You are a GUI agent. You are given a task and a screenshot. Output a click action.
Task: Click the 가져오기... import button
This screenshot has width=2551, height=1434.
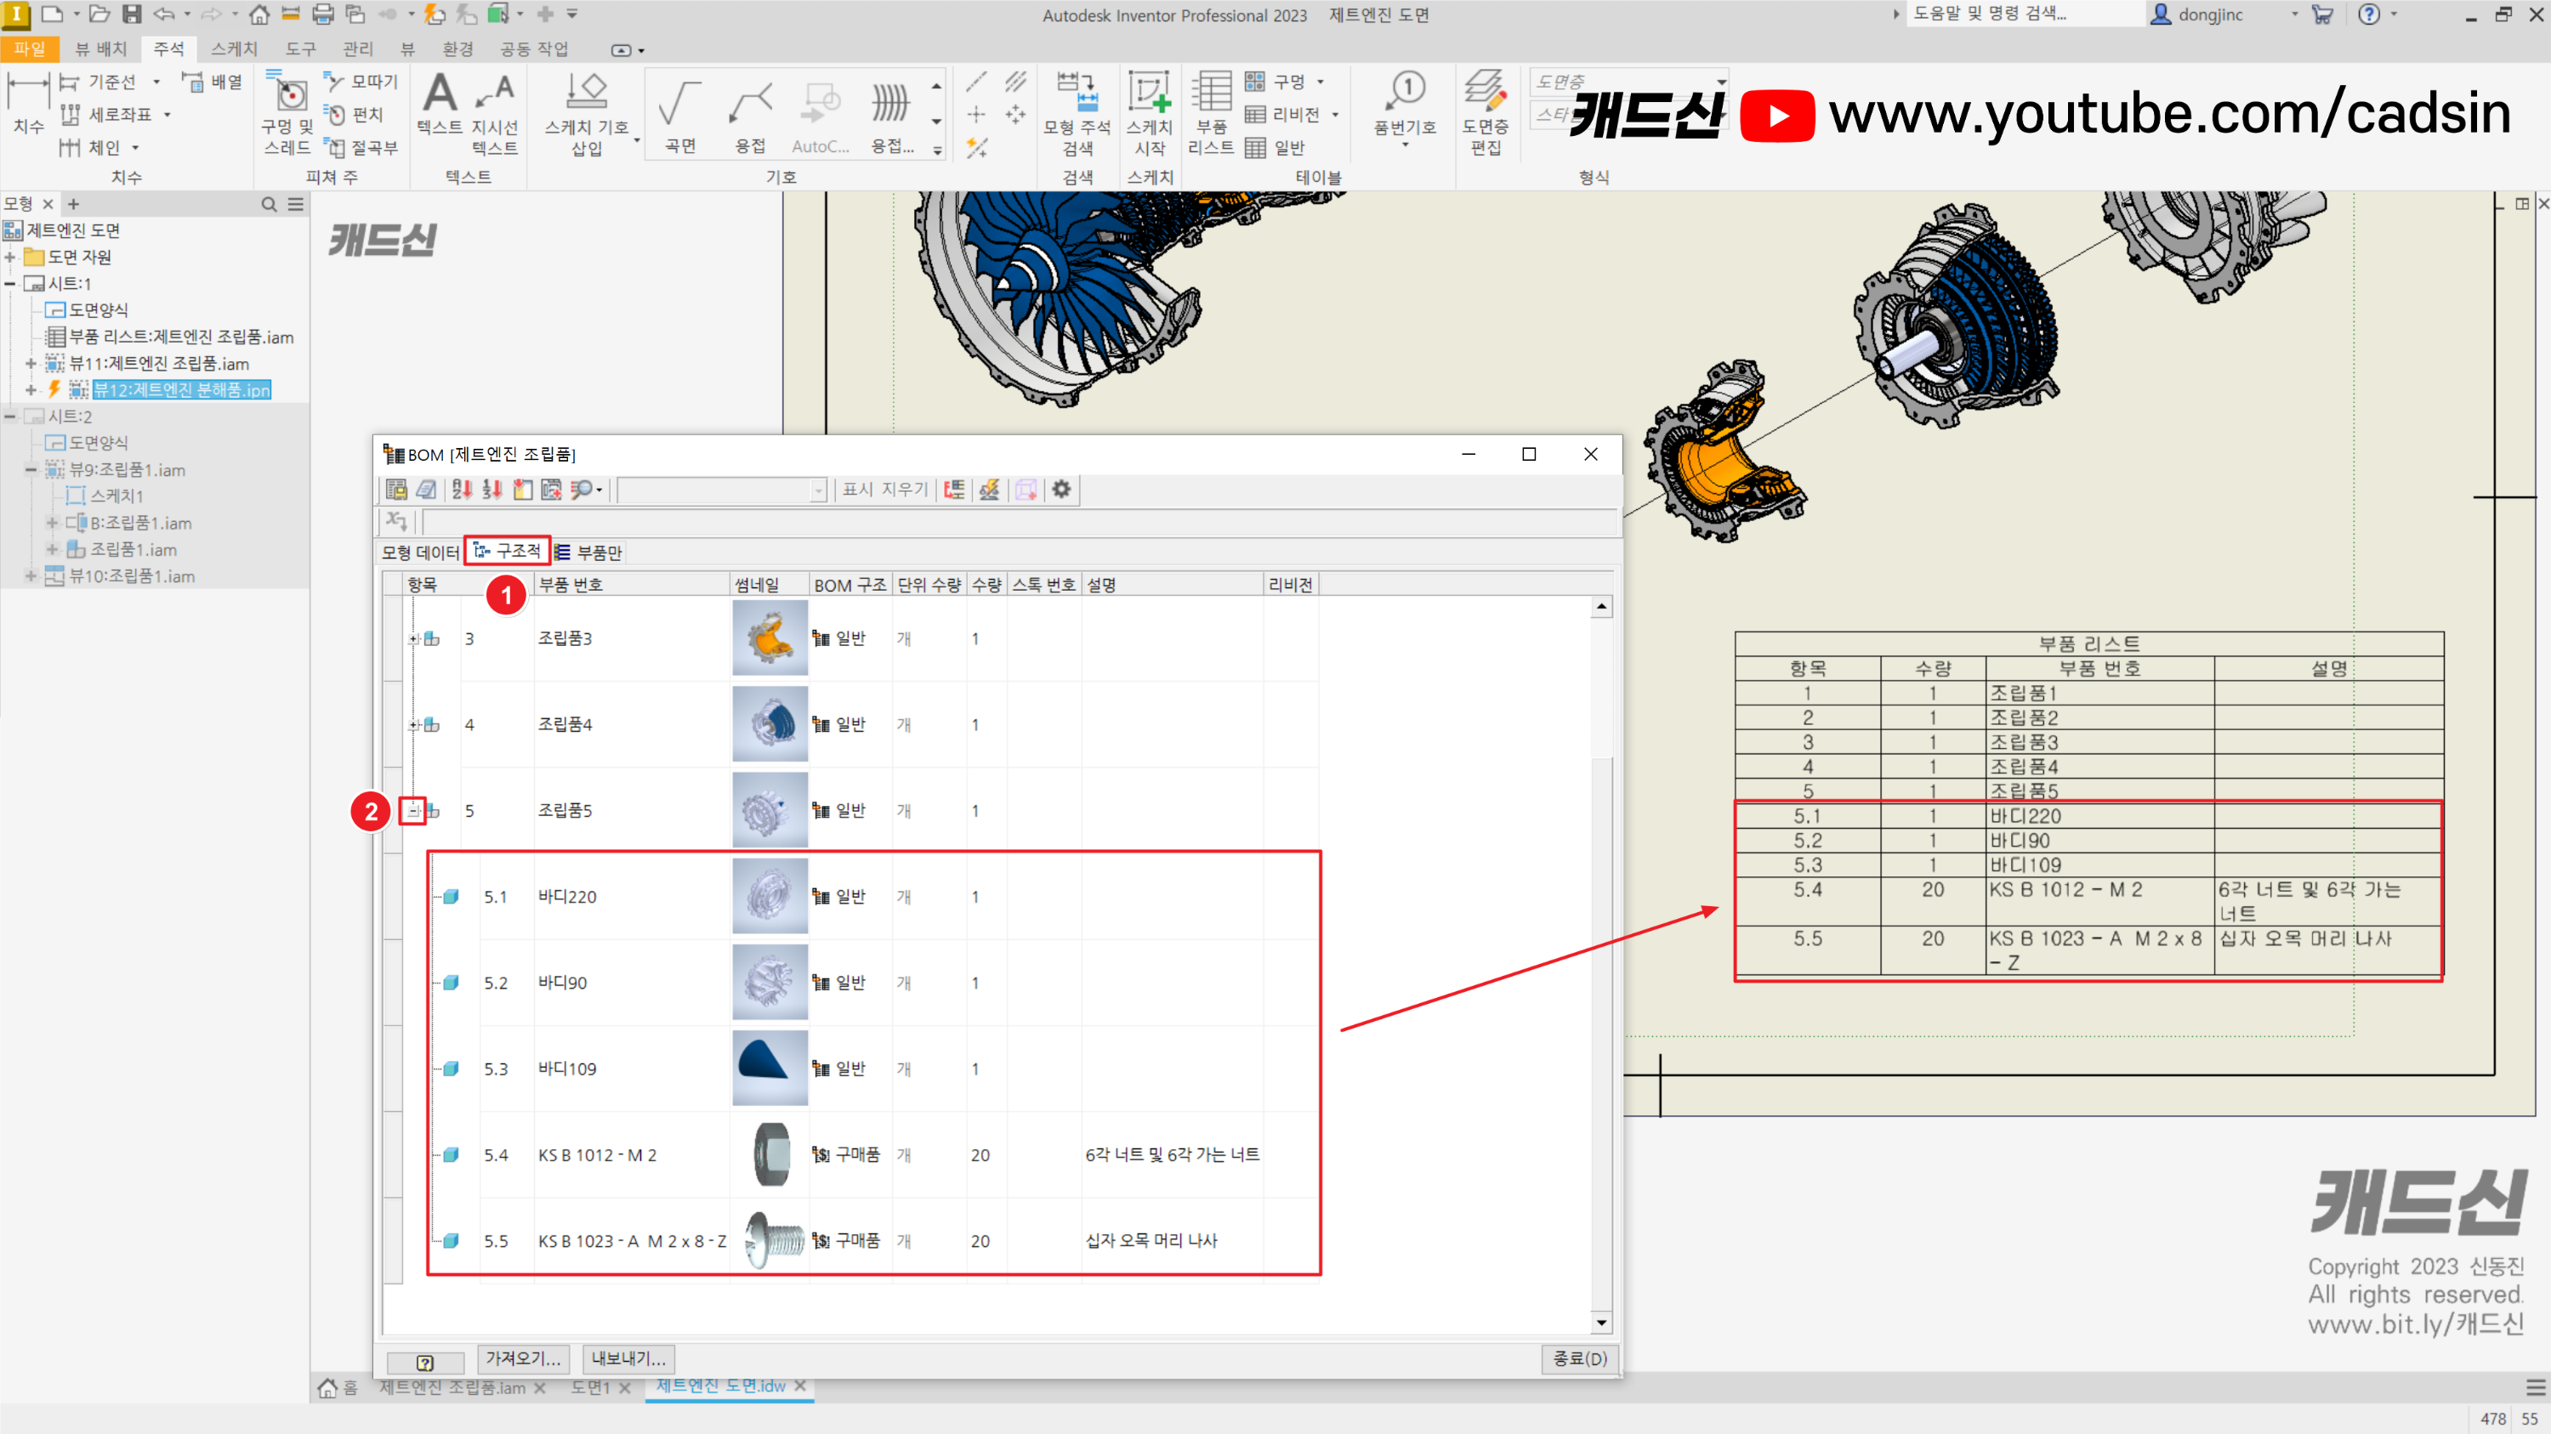[x=523, y=1359]
